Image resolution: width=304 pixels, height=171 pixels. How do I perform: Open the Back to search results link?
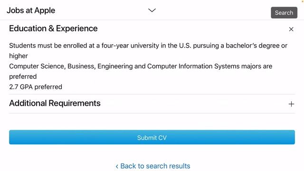[x=153, y=166]
